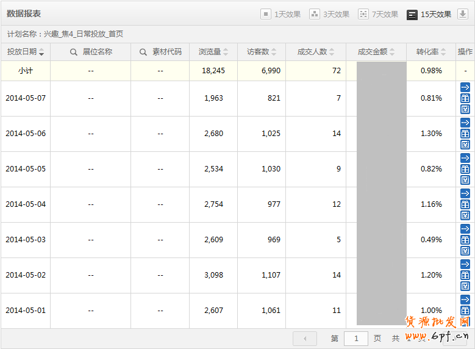Screen dimensions: 475x349
Task: Switch to the 15天效果 view
Action: [x=429, y=14]
